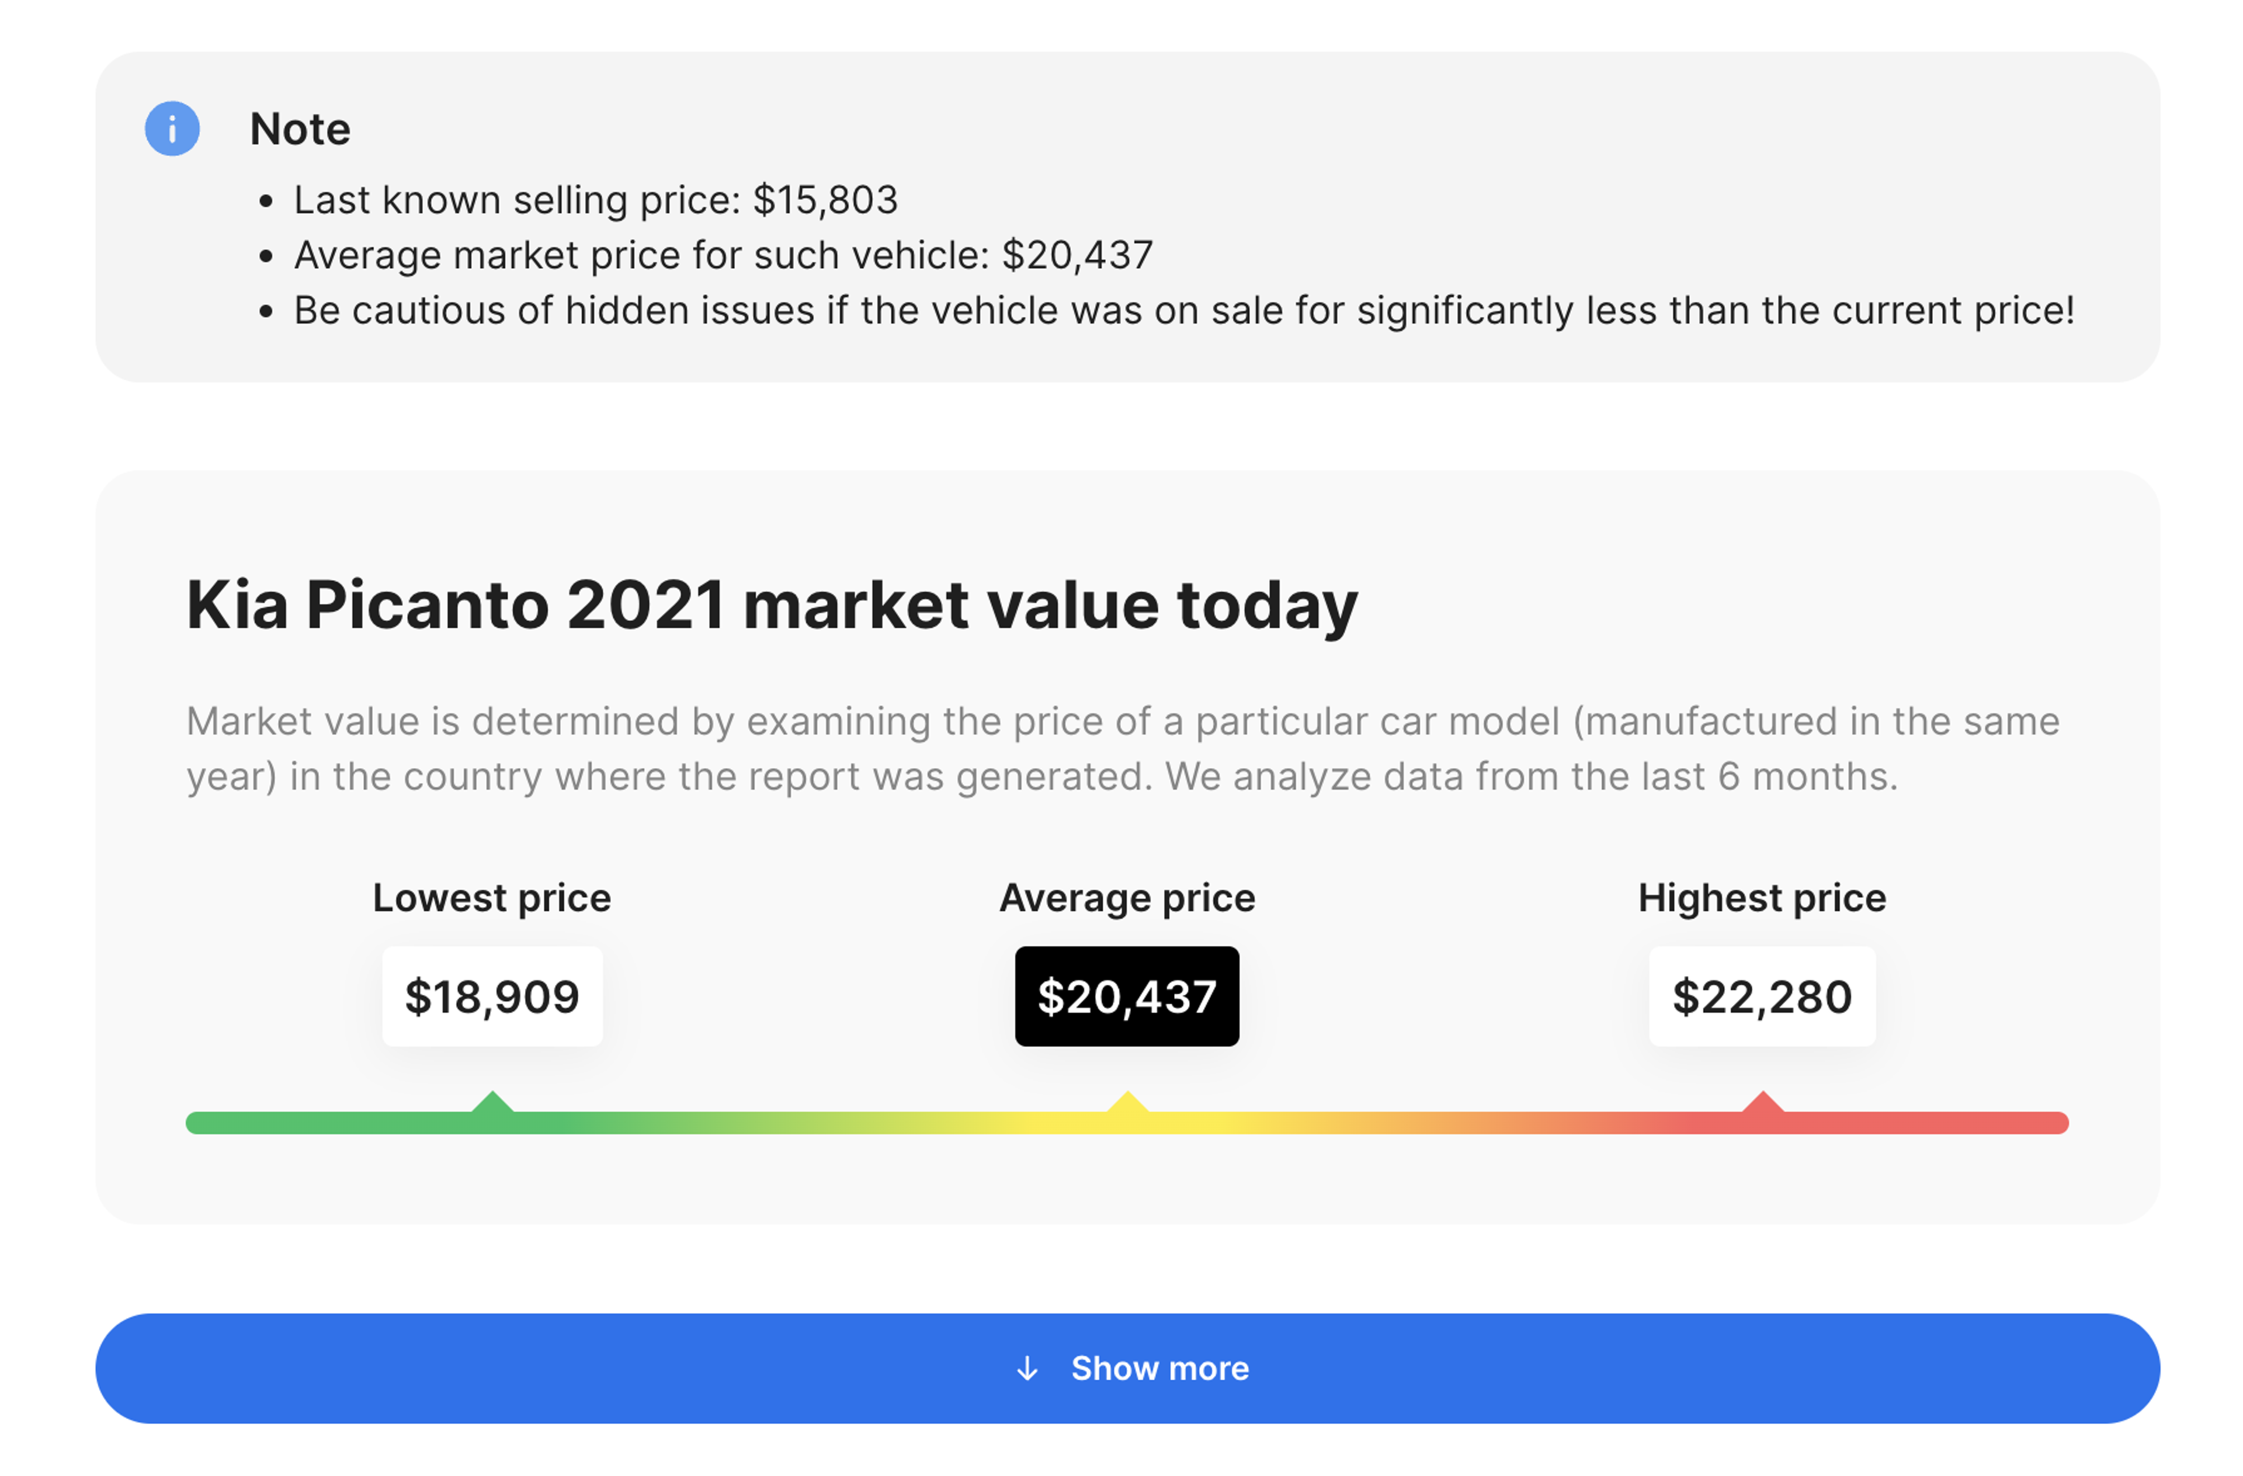
Task: Click the hidden issues caution bullet text
Action: [1183, 310]
